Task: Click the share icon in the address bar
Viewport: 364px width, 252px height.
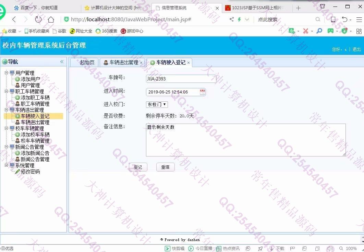Action: (231, 20)
